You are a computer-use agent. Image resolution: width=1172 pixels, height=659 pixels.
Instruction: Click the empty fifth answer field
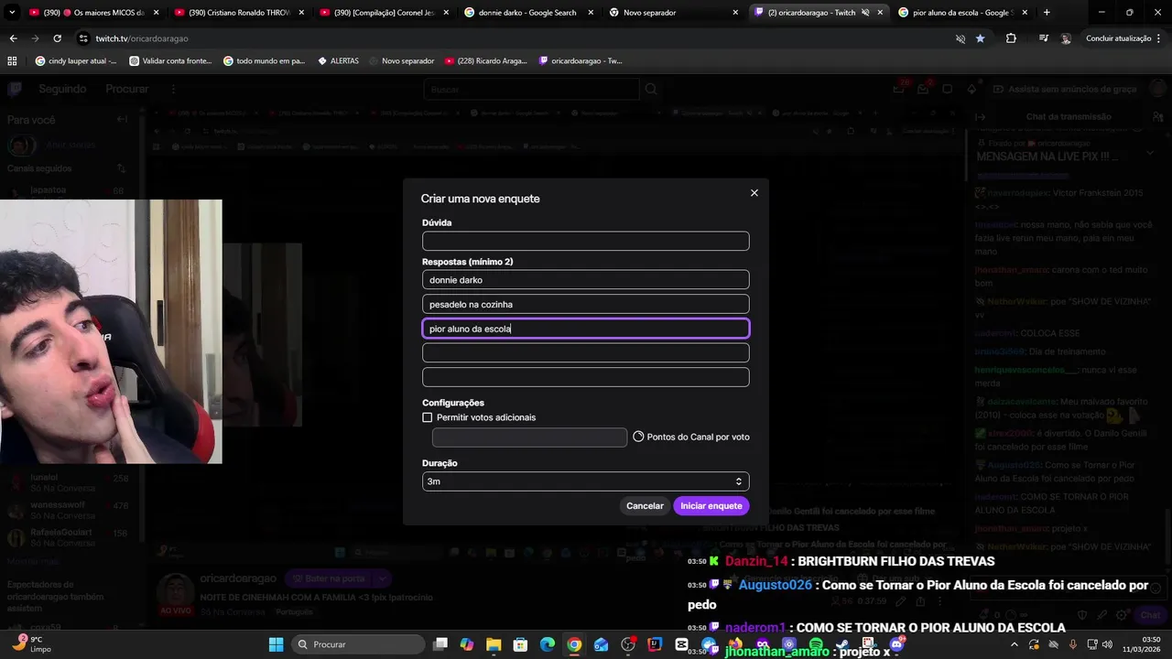tap(585, 377)
